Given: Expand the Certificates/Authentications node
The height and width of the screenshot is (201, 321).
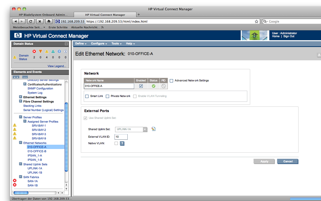Looking at the screenshot, I should [x=25, y=84].
